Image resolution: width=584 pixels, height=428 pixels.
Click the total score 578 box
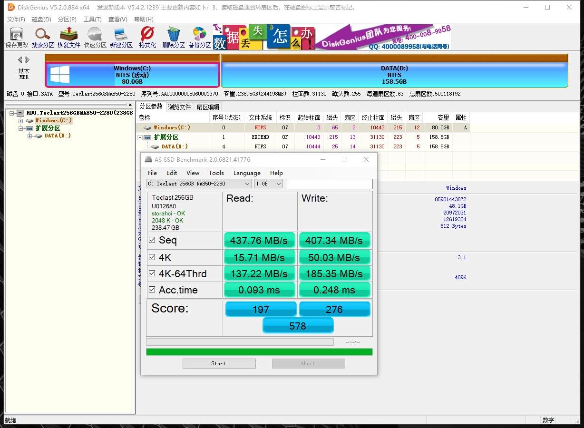coord(298,326)
